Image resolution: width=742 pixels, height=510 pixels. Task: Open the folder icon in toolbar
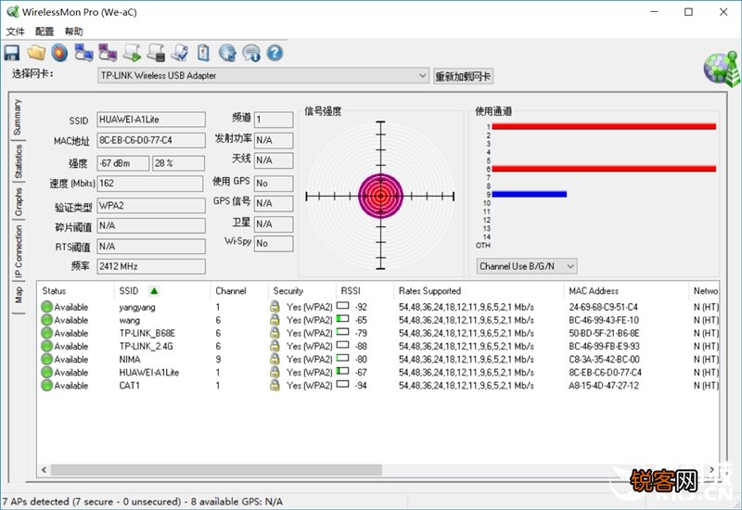[36, 53]
